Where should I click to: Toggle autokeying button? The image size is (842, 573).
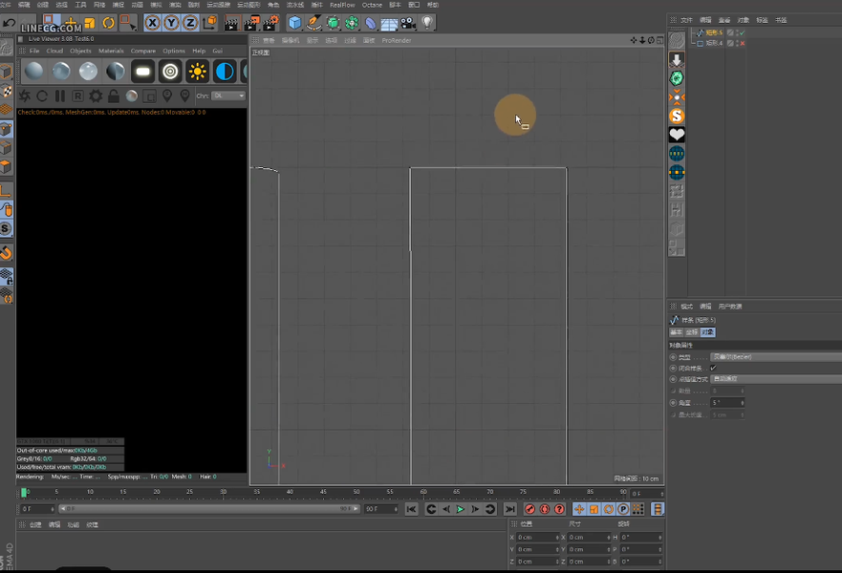coord(545,509)
